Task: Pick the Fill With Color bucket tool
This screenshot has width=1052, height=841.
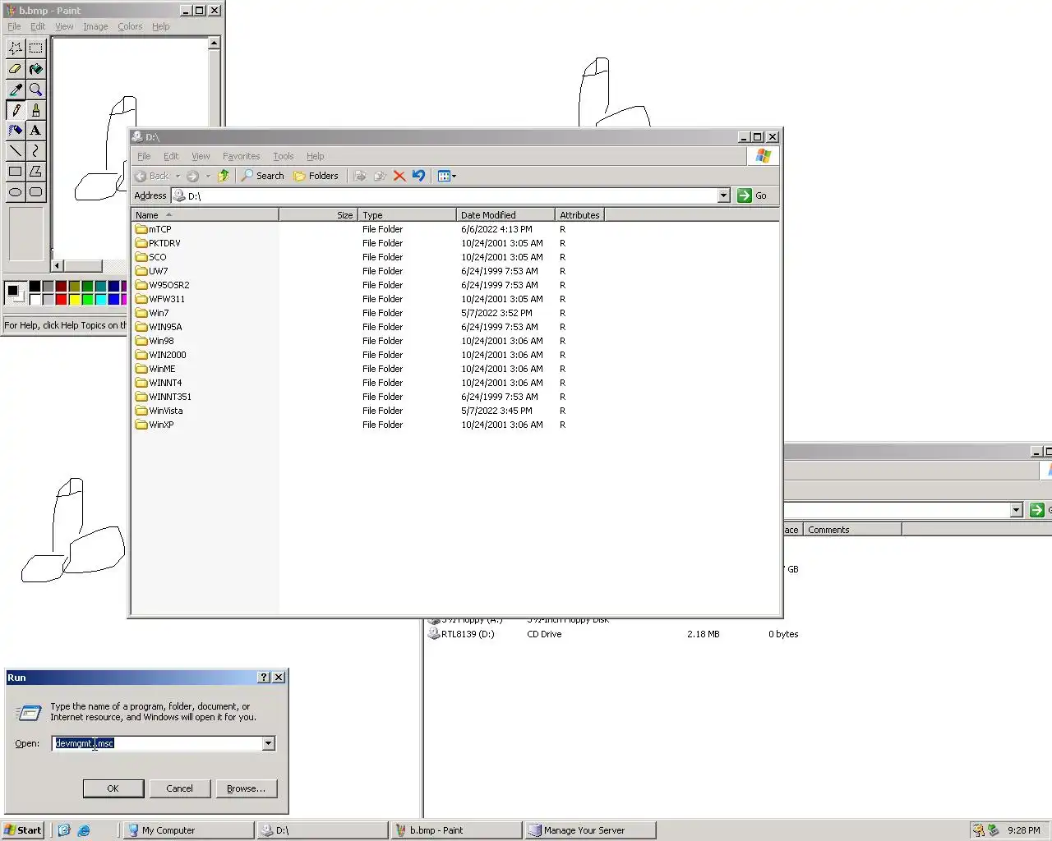Action: tap(36, 69)
